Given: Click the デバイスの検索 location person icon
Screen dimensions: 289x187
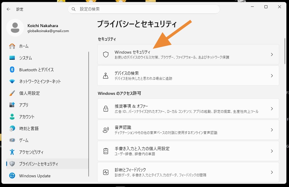Looking at the screenshot, I should [106, 76].
